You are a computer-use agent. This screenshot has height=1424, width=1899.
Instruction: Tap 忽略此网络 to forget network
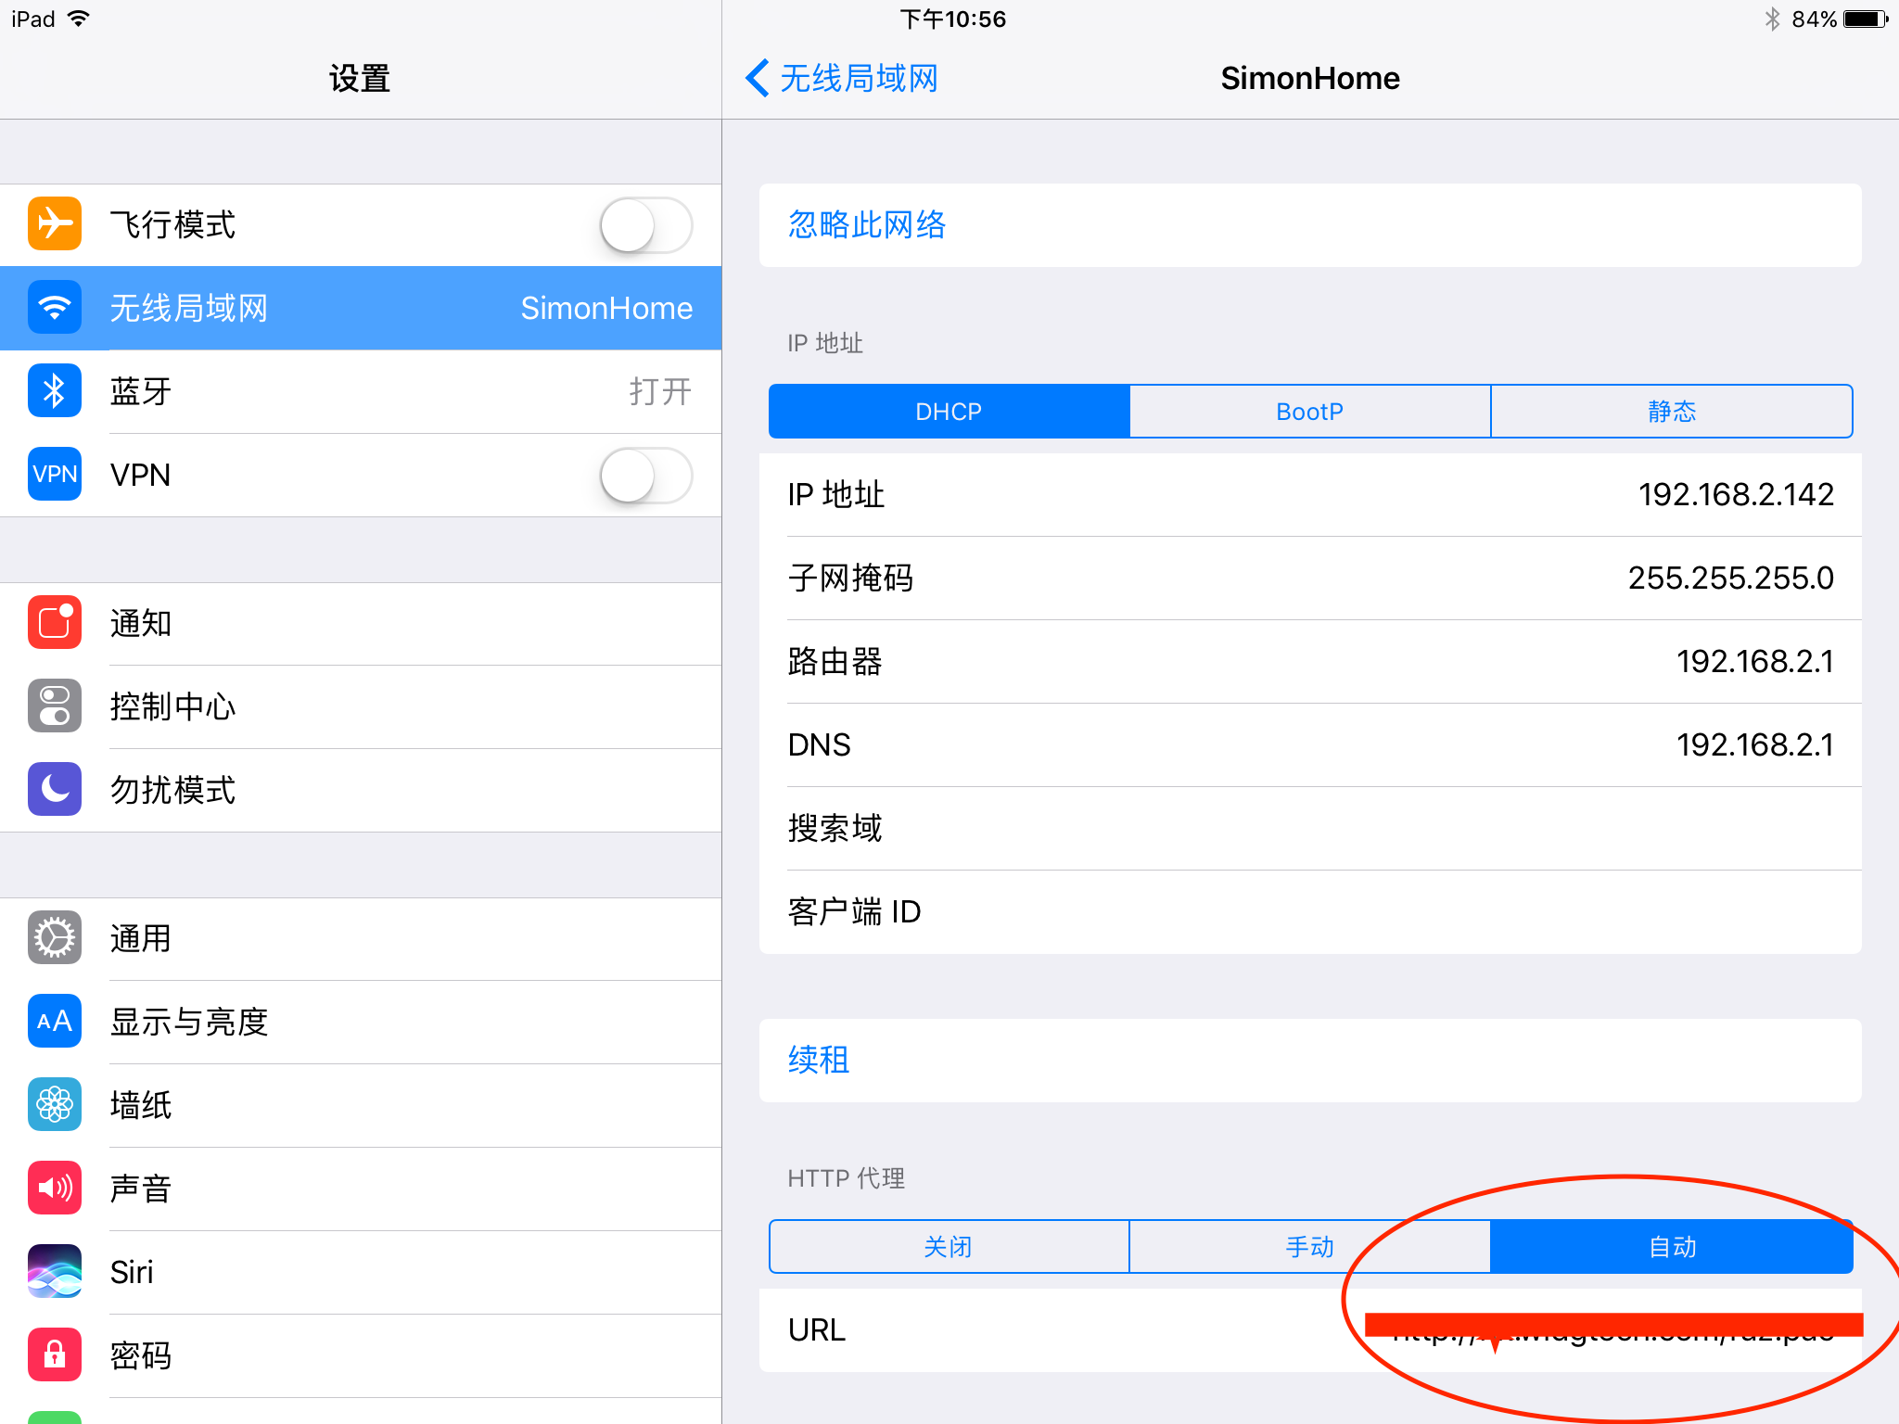[x=1310, y=225]
